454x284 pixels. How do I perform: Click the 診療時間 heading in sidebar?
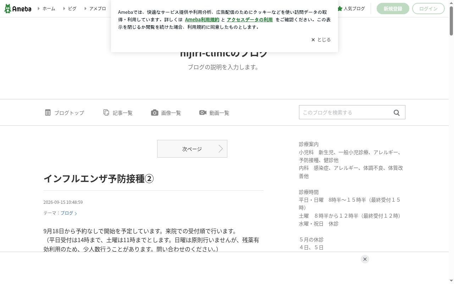(309, 192)
